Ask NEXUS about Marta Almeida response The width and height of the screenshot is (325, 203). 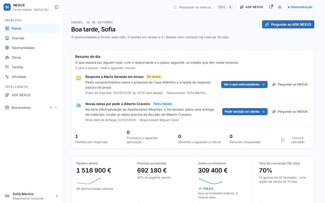pos(290,84)
